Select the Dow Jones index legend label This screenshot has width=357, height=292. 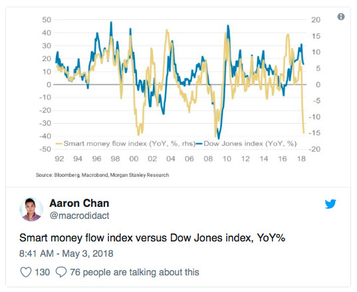click(x=250, y=144)
